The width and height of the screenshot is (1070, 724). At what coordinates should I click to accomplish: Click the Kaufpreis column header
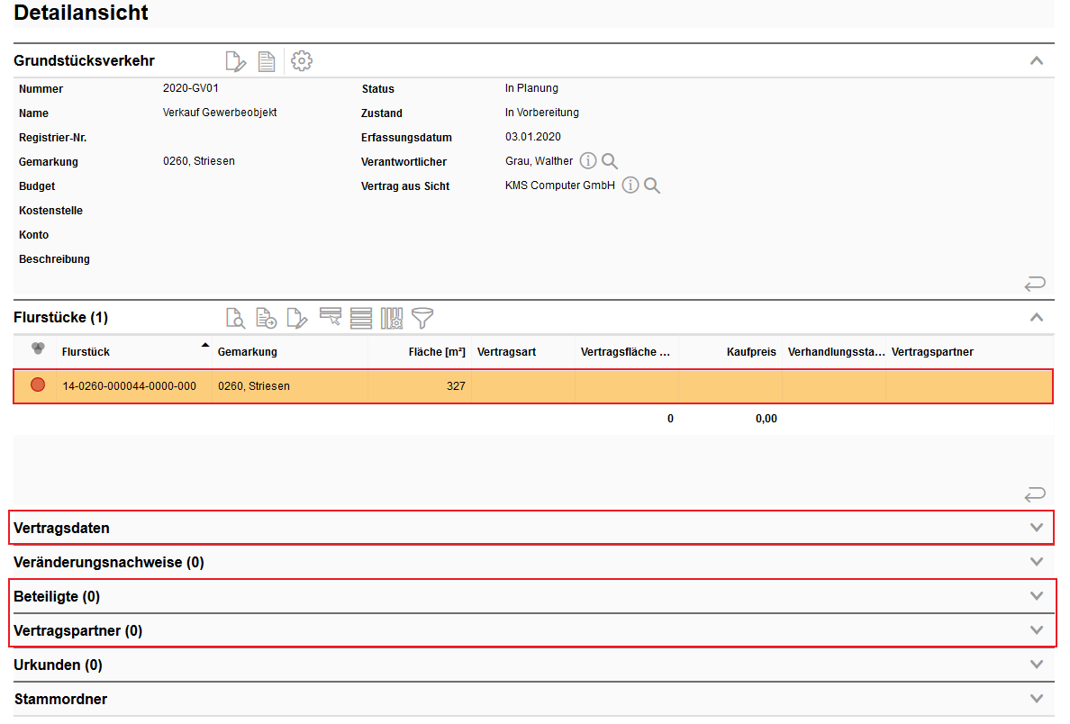click(x=751, y=352)
